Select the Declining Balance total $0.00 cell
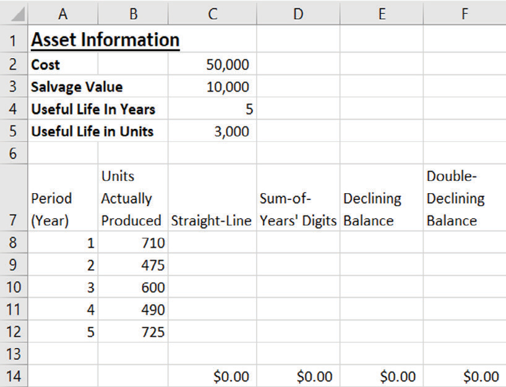This screenshot has width=506, height=387. click(381, 376)
